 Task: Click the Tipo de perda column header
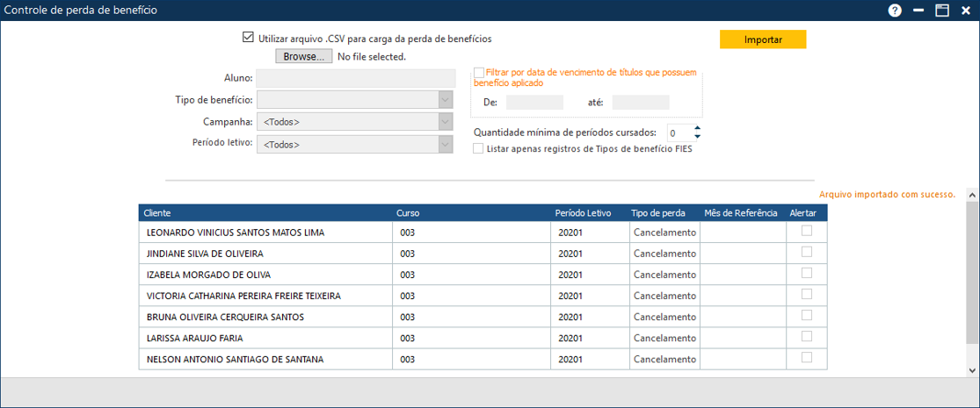point(658,213)
